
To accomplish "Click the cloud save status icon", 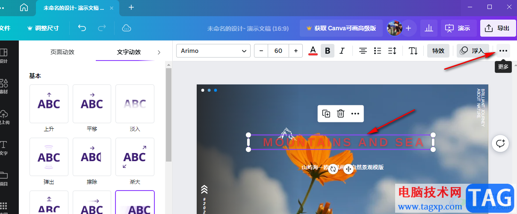I will 126,28.
